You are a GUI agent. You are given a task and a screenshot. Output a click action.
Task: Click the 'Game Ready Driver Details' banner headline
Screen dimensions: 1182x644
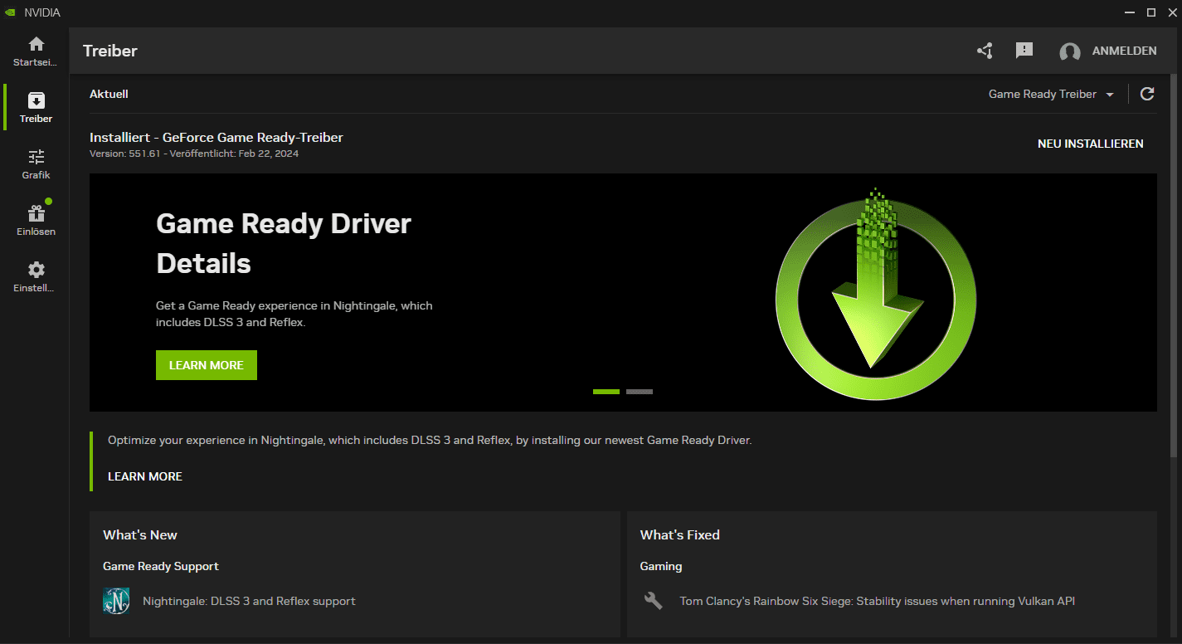pyautogui.click(x=284, y=243)
